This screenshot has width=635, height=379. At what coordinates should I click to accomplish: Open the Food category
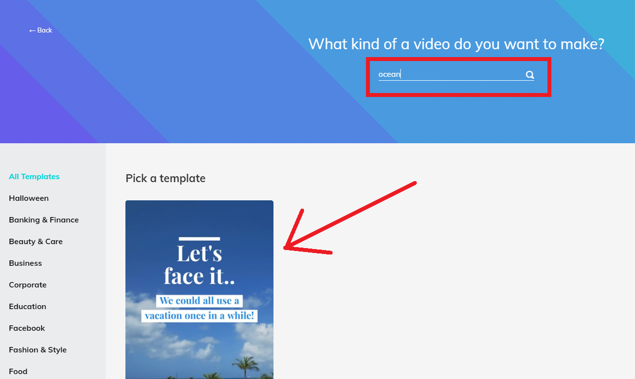click(x=18, y=372)
